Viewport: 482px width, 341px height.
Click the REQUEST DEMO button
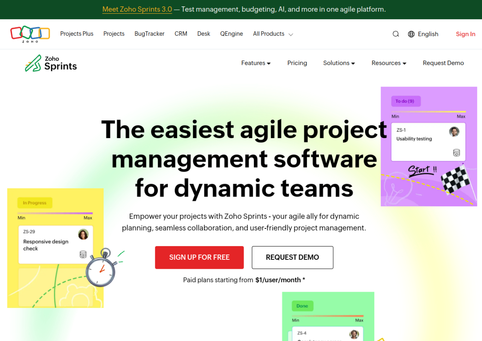pos(293,257)
